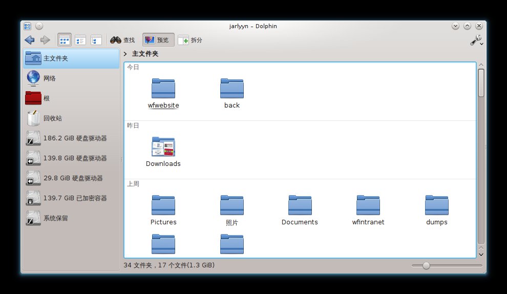Toggle the 预览 preview button
The height and width of the screenshot is (294, 507).
(158, 40)
